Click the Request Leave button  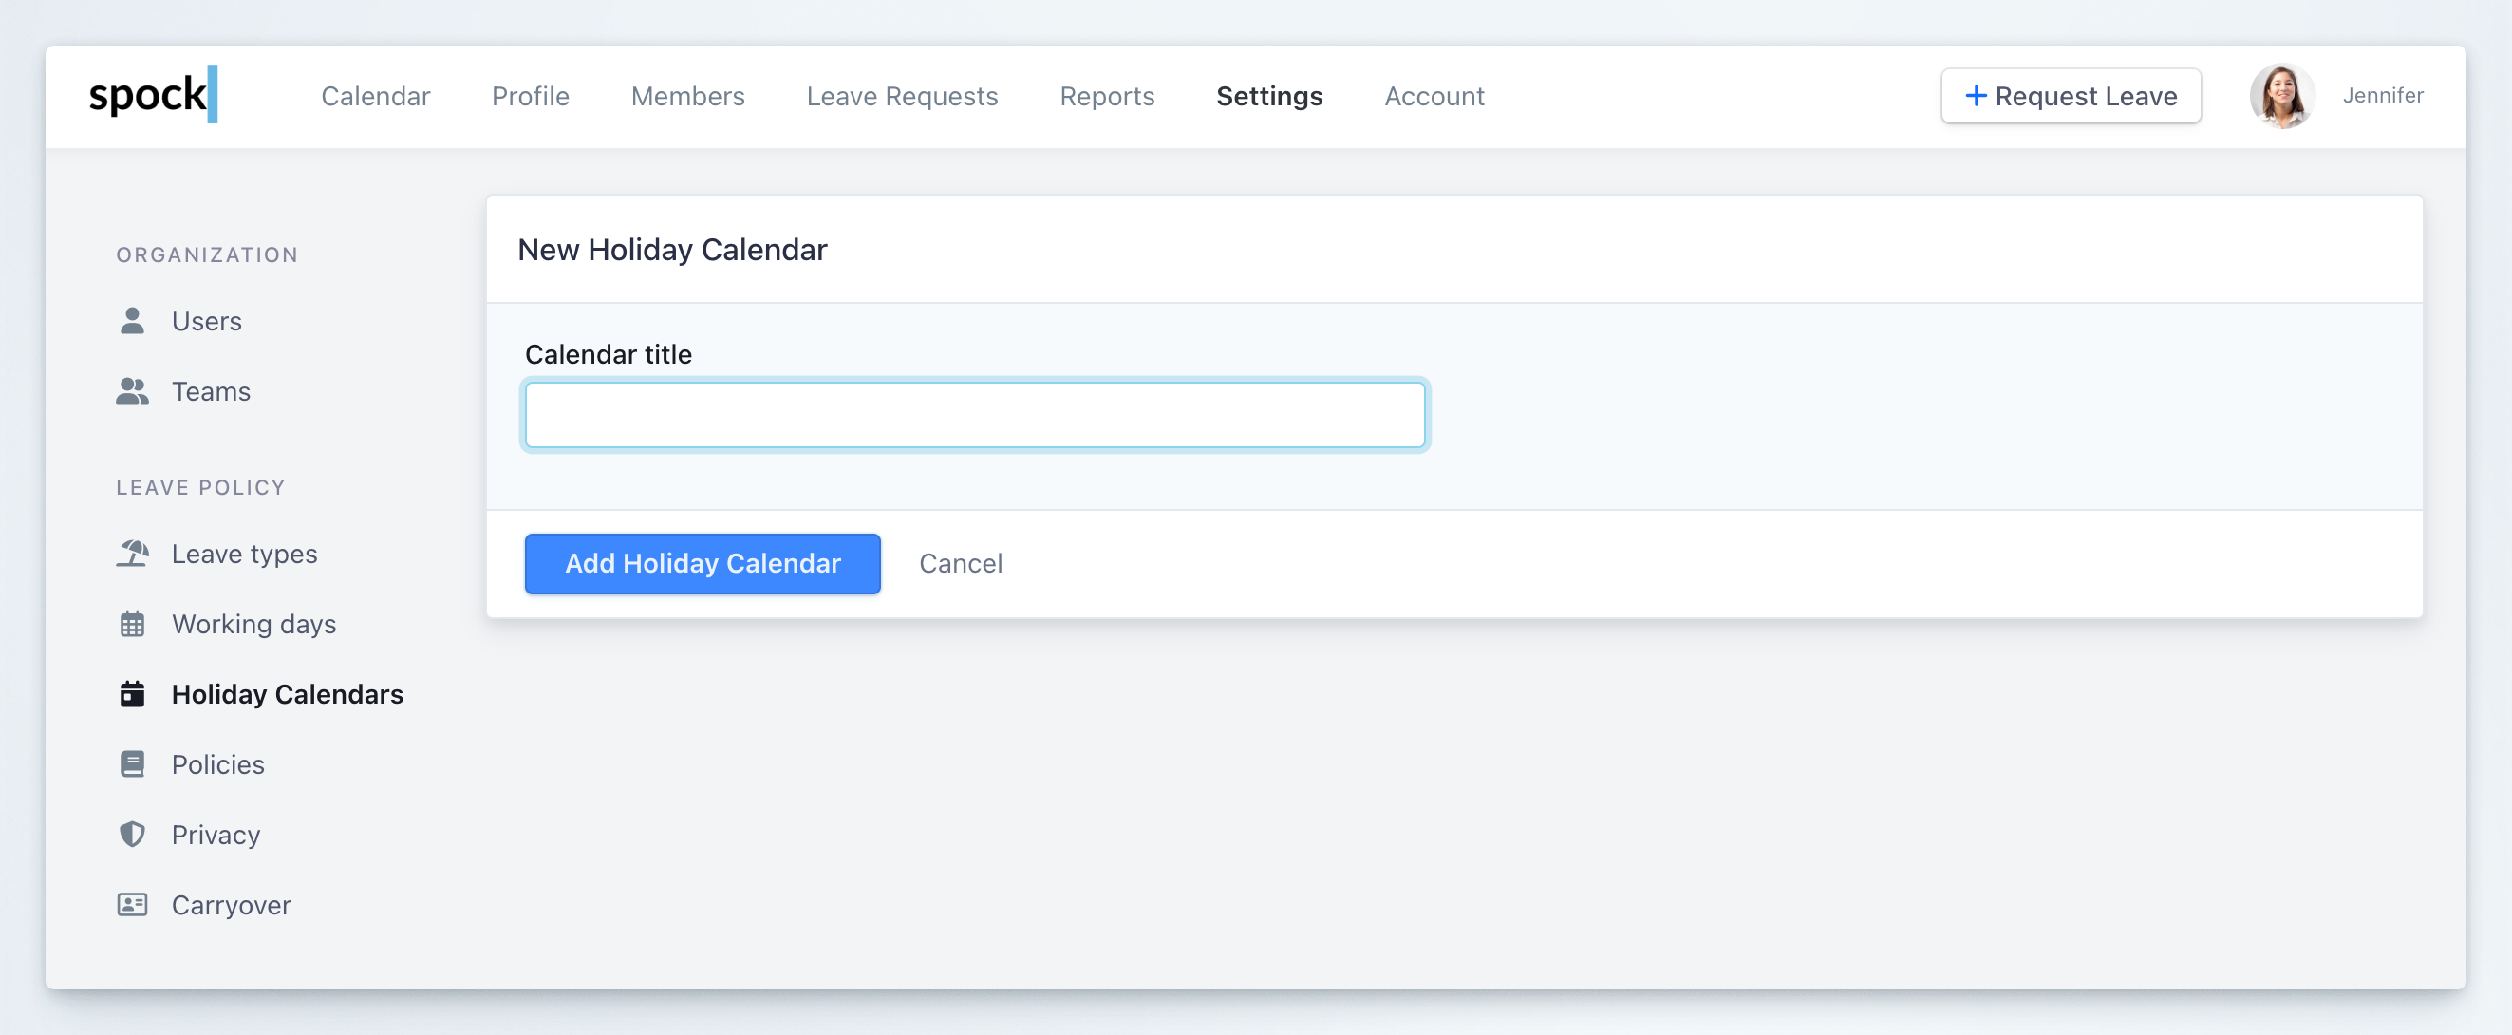(2070, 96)
